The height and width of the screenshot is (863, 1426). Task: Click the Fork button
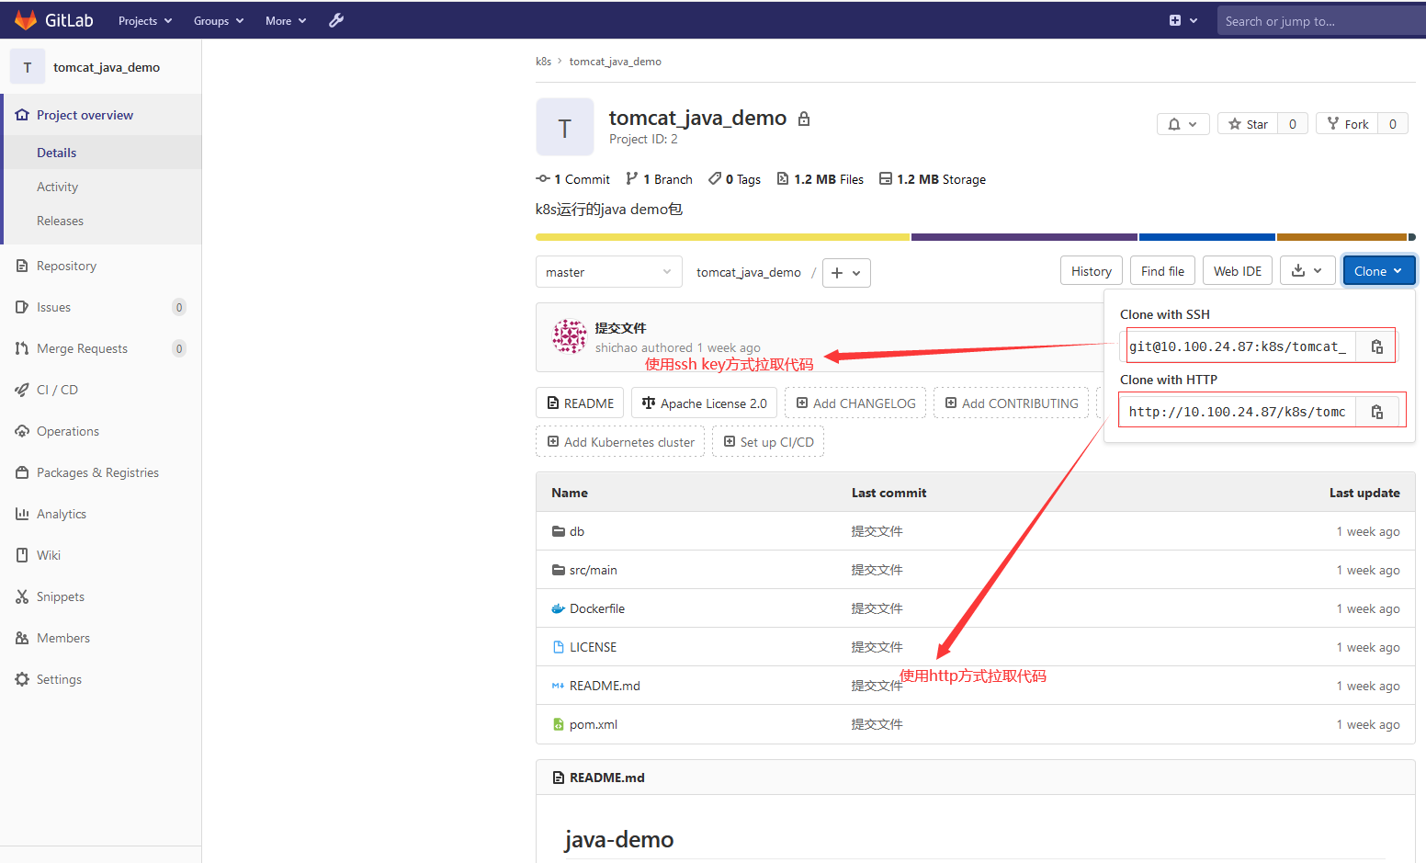coord(1348,124)
